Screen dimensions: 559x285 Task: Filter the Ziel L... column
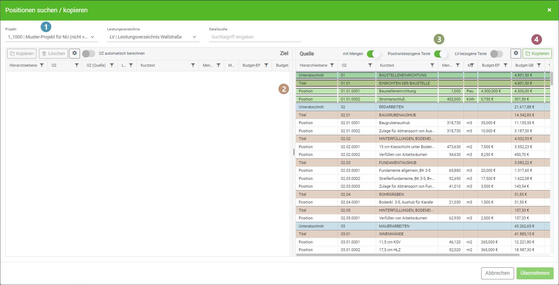pyautogui.click(x=131, y=65)
